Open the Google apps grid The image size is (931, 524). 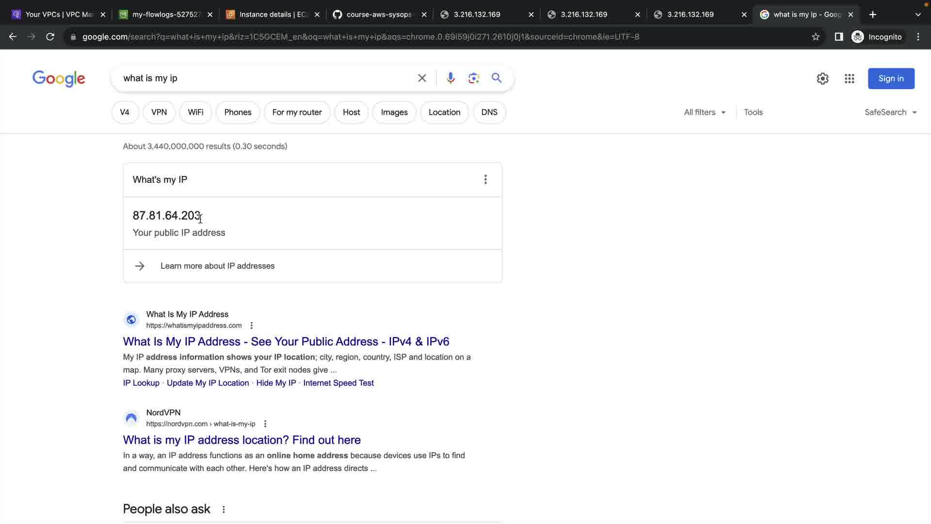(849, 79)
